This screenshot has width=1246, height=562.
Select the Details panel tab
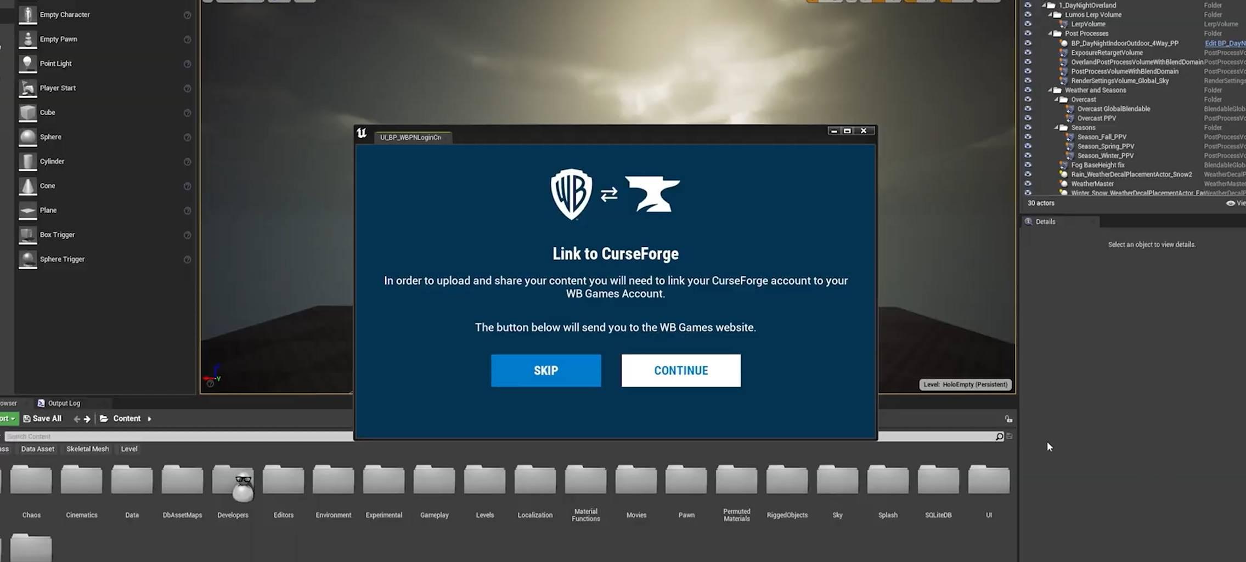pos(1045,222)
